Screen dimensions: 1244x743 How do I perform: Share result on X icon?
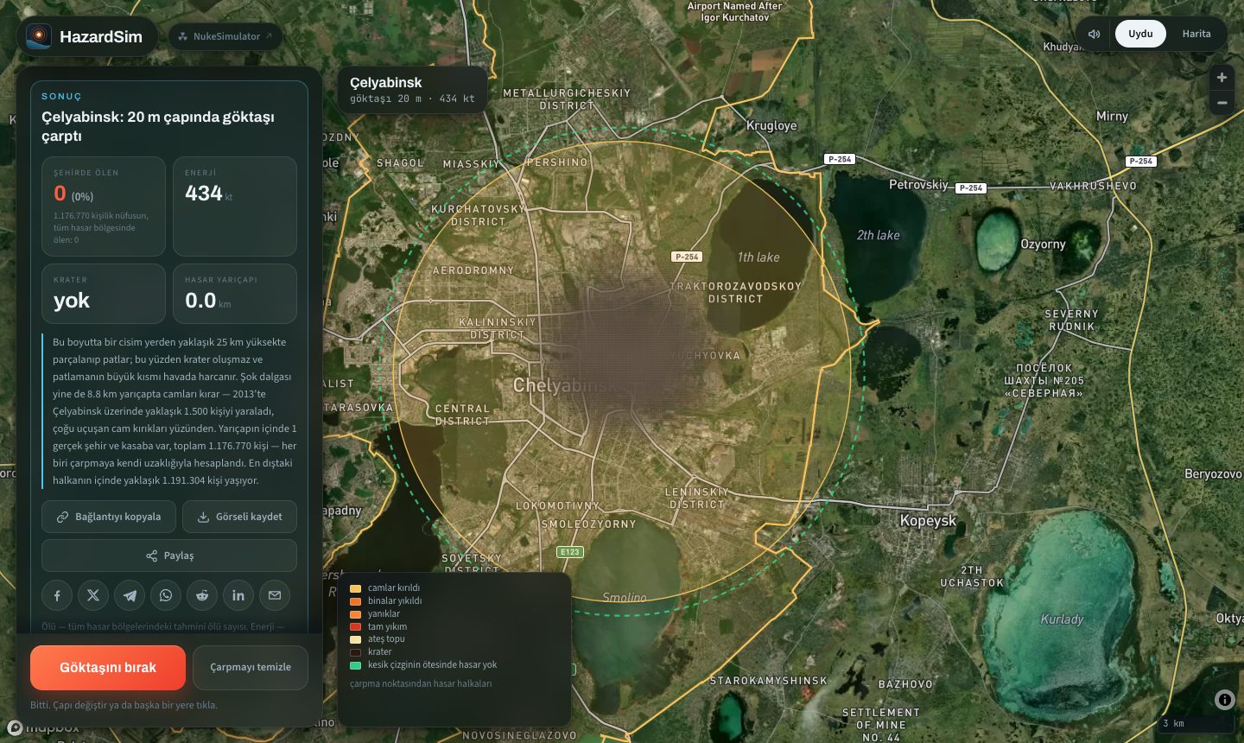[x=93, y=595]
